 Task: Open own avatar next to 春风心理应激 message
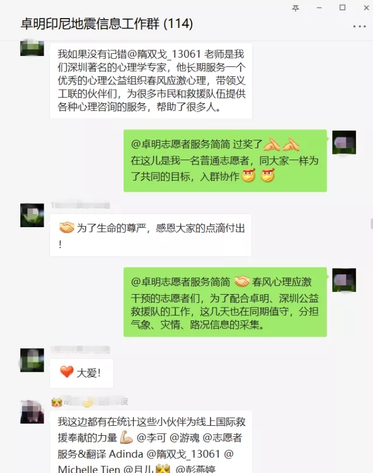pos(344,280)
